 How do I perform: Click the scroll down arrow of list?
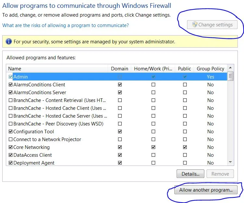[x=230, y=162]
